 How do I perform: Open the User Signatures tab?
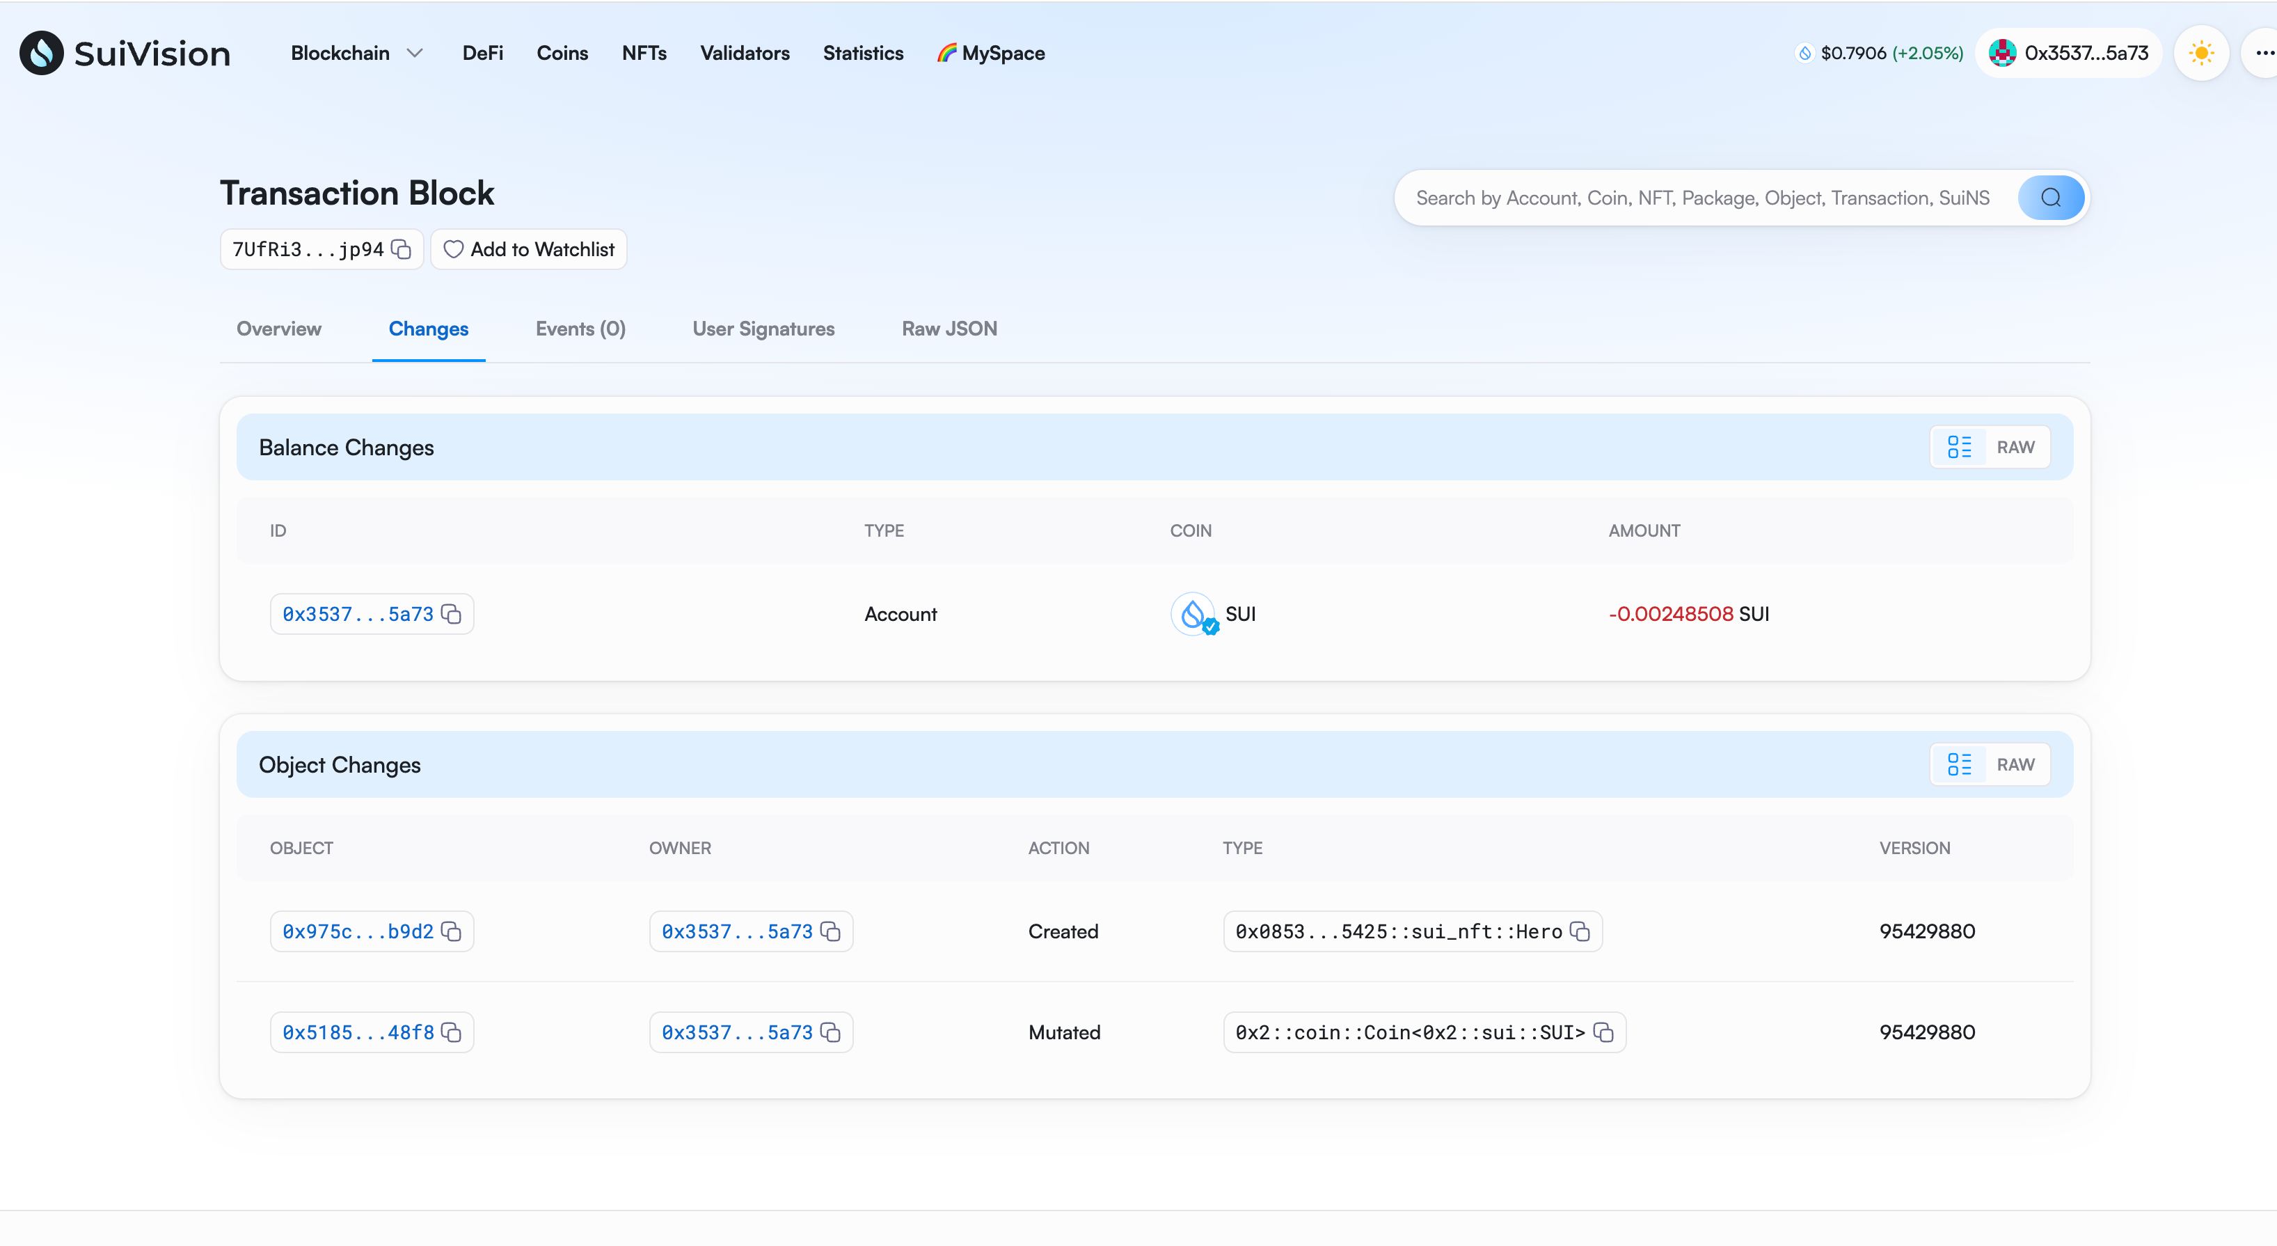tap(763, 329)
